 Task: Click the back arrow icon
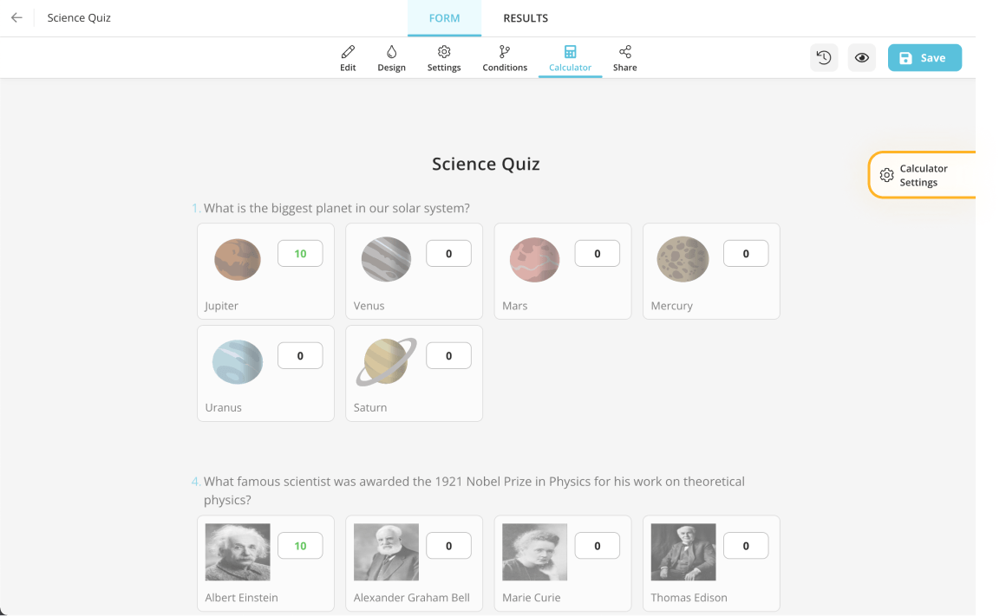click(16, 18)
